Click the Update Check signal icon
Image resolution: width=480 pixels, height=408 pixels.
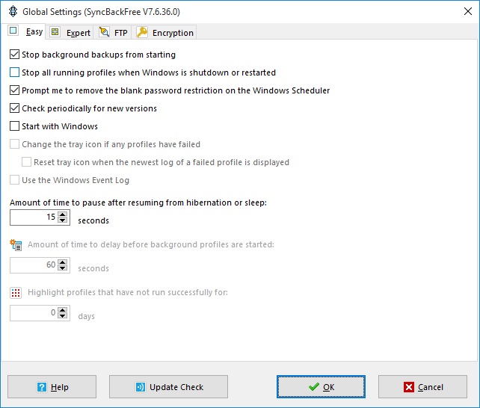[141, 387]
